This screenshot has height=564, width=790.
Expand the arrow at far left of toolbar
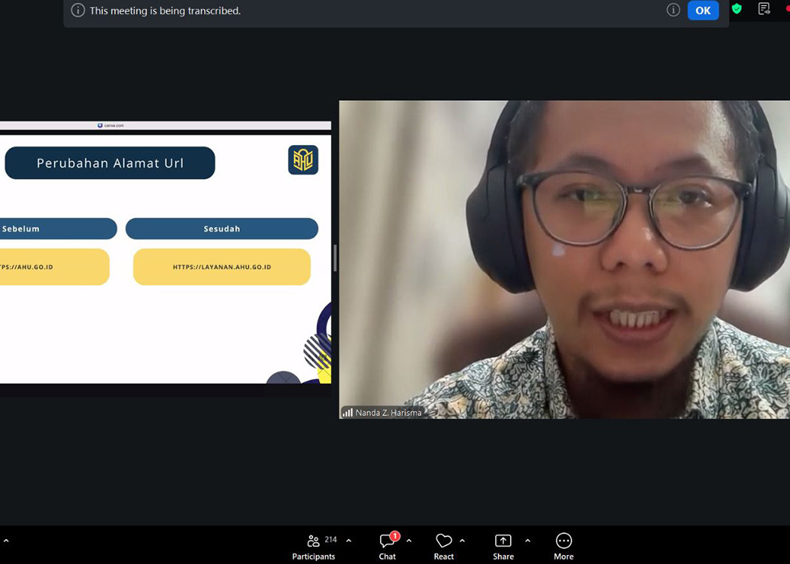6,541
